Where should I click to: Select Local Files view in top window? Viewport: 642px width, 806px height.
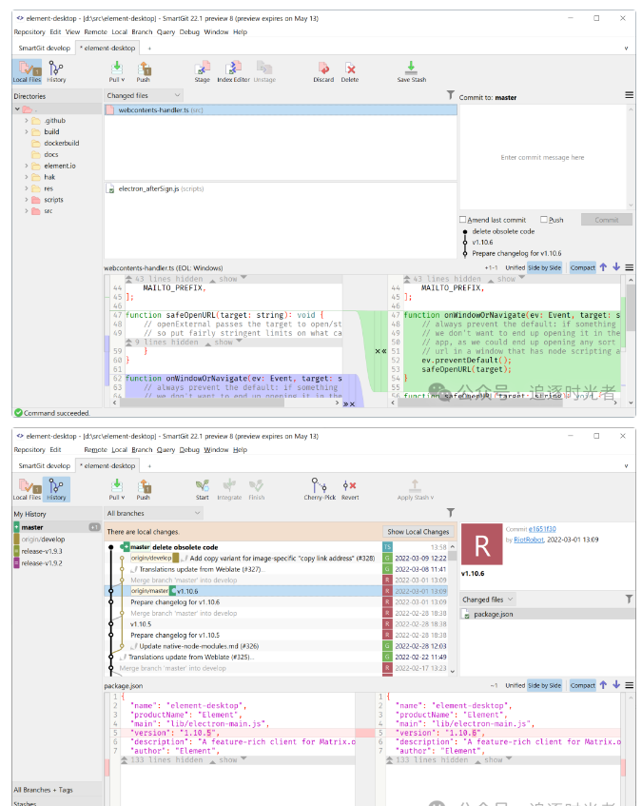point(27,71)
